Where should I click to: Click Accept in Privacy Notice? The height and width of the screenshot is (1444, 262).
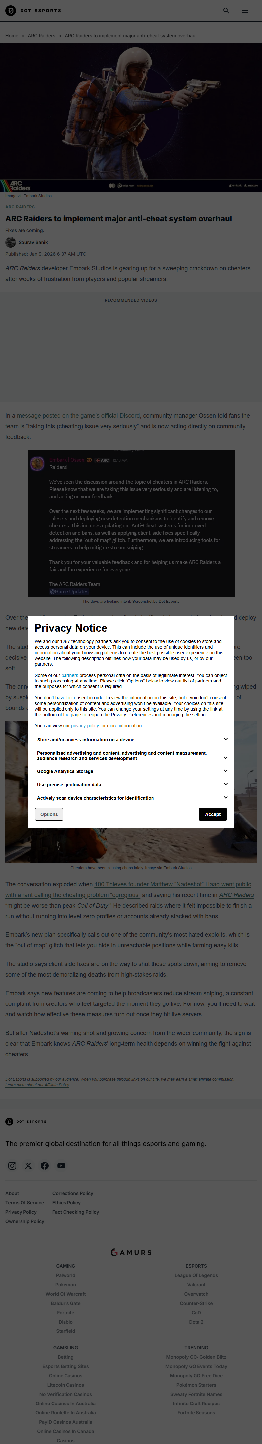212,814
